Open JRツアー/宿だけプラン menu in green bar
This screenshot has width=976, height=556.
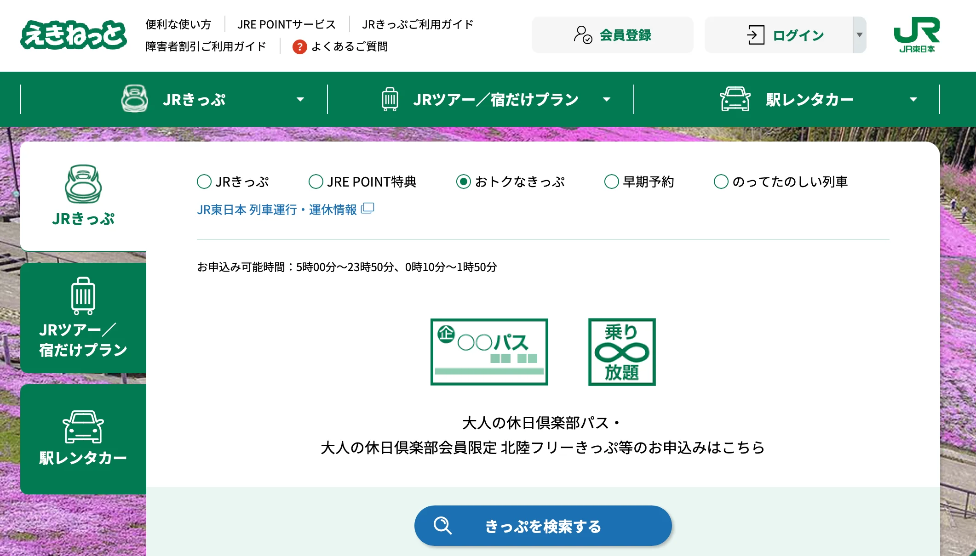481,99
